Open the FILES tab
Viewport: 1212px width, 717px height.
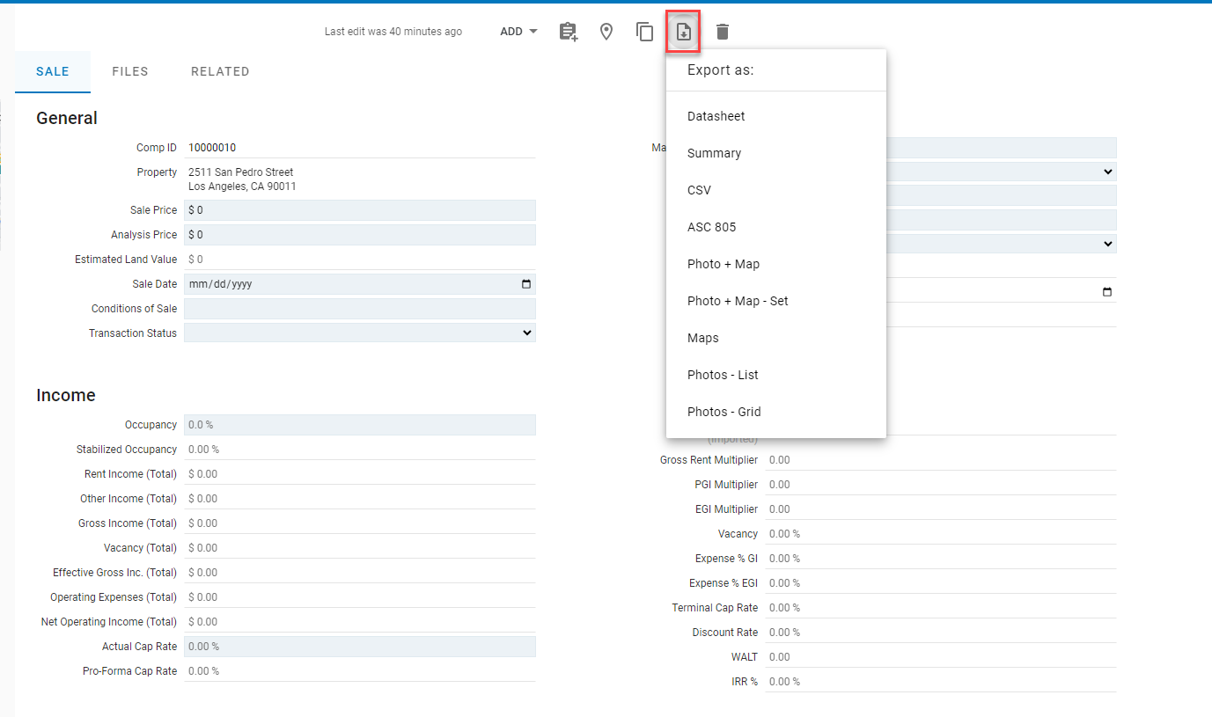(x=130, y=71)
